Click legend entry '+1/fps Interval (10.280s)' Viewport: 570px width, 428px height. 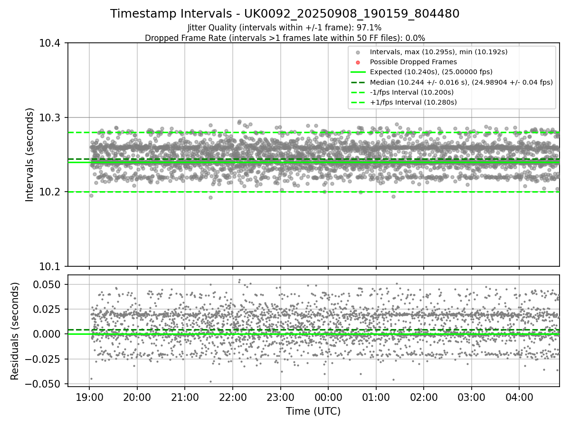413,102
